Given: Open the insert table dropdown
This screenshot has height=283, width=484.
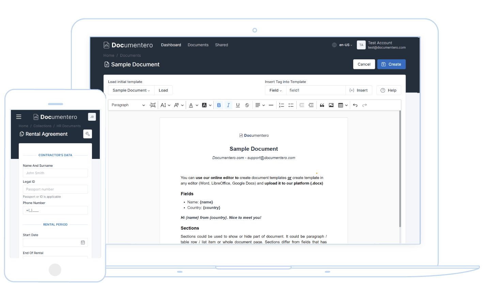Looking at the screenshot, I should [x=343, y=105].
